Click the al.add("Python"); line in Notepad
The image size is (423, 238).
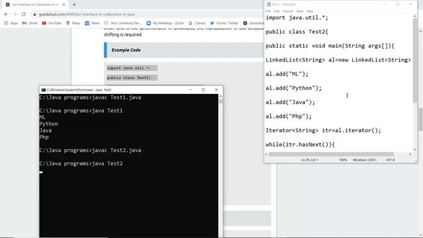point(293,88)
